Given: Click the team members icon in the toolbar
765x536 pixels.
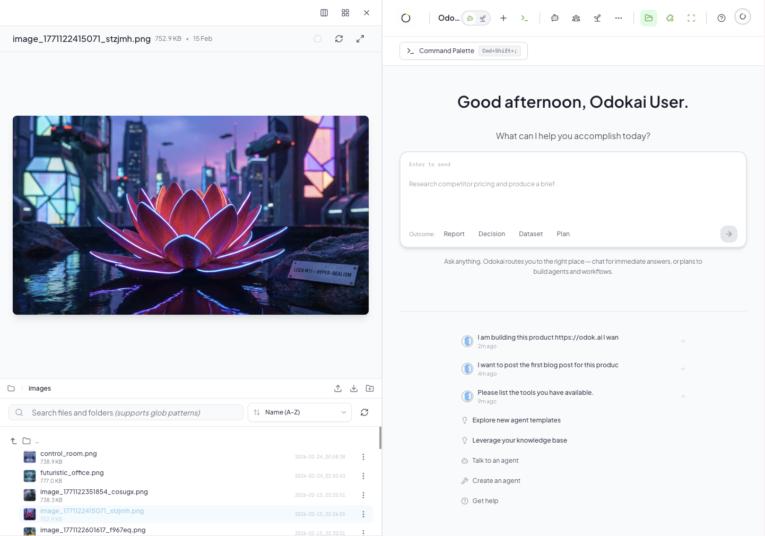Looking at the screenshot, I should (x=576, y=18).
